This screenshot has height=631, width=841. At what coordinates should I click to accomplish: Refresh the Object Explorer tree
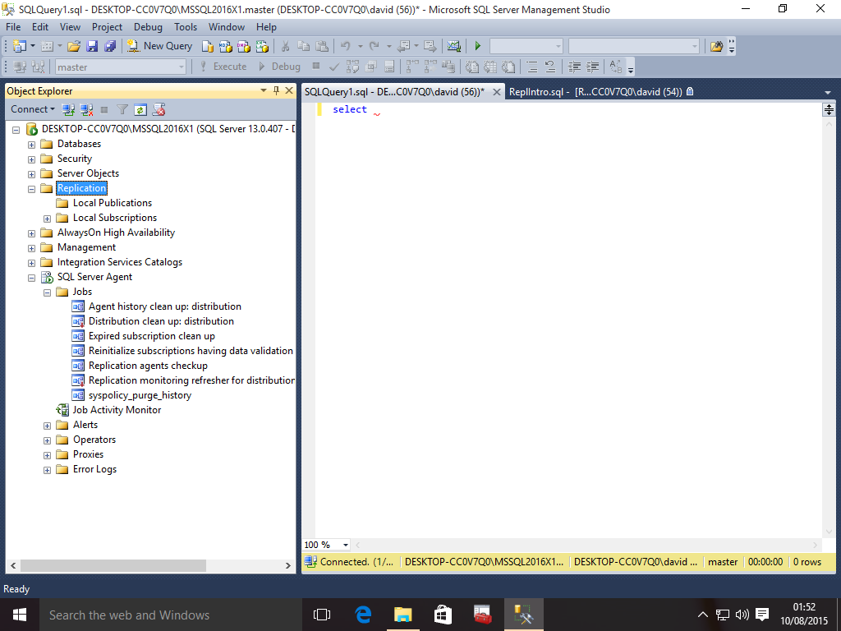click(140, 109)
